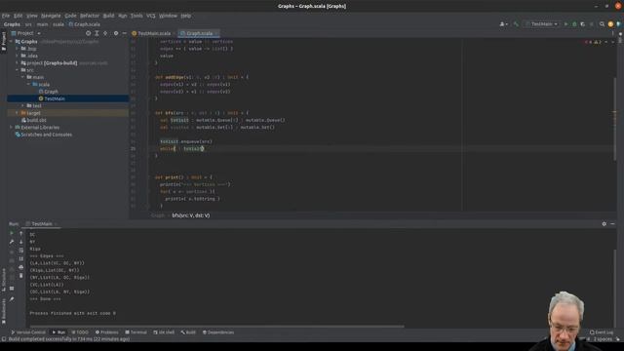This screenshot has height=351, width=624.
Task: Open the Build menu
Action: point(108,16)
